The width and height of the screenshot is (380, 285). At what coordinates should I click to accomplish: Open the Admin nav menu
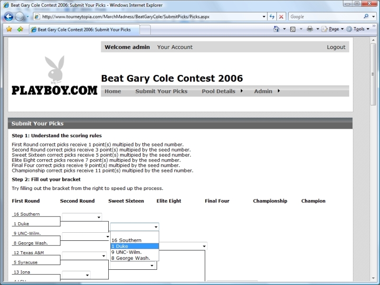pos(263,91)
